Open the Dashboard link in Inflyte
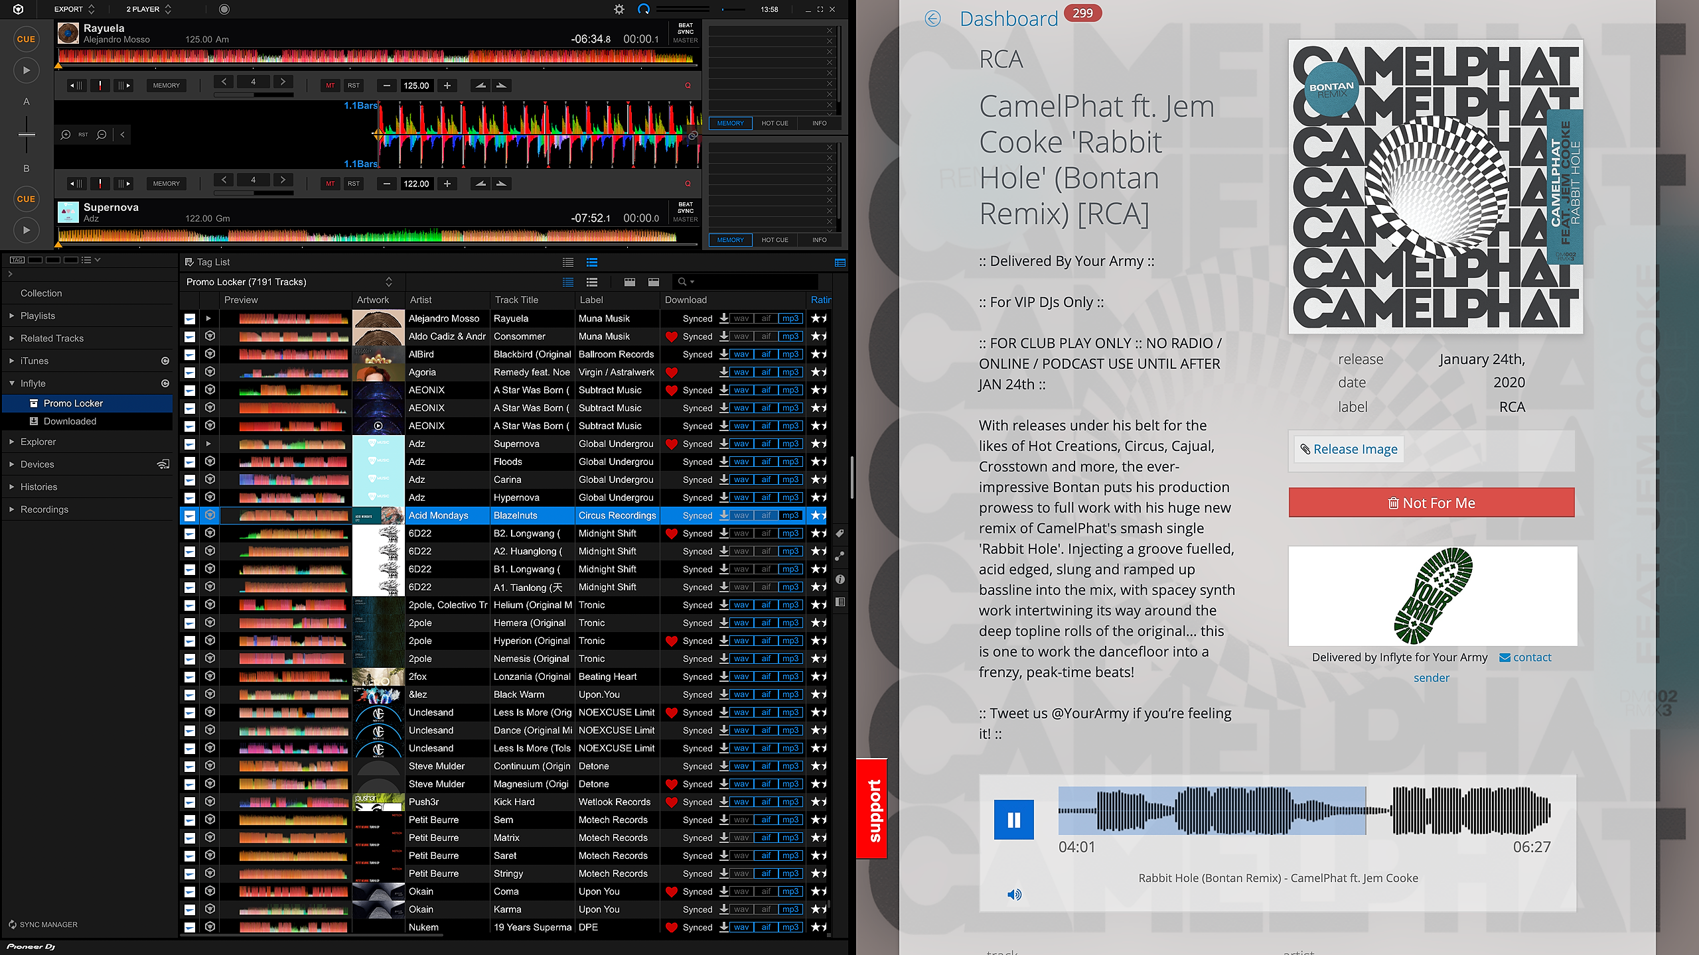The height and width of the screenshot is (955, 1699). [1009, 19]
